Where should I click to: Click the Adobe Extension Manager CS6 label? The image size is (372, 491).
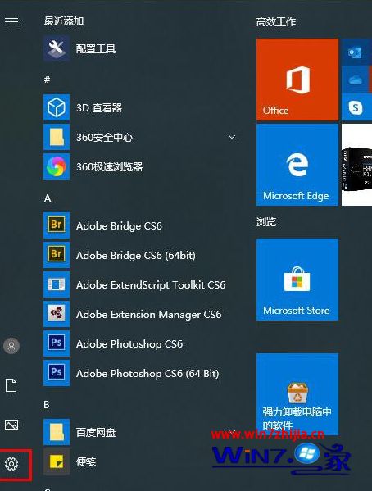pos(149,314)
